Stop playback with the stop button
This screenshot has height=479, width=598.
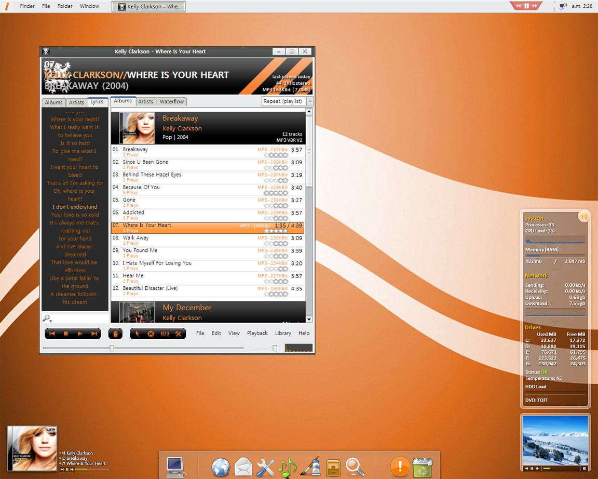click(65, 334)
